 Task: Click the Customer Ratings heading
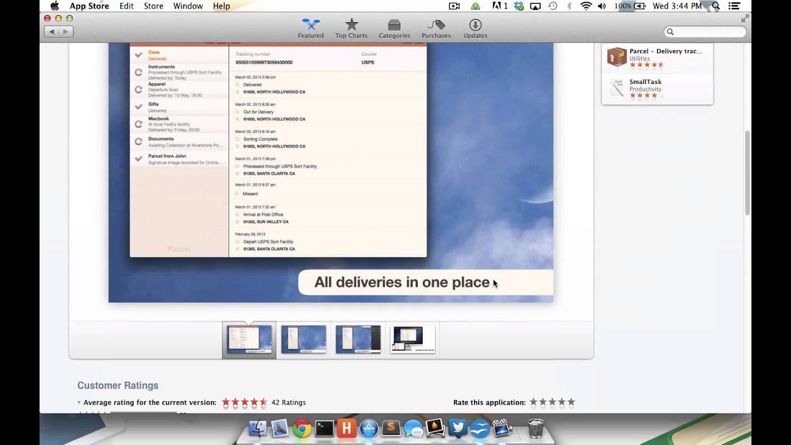click(118, 385)
